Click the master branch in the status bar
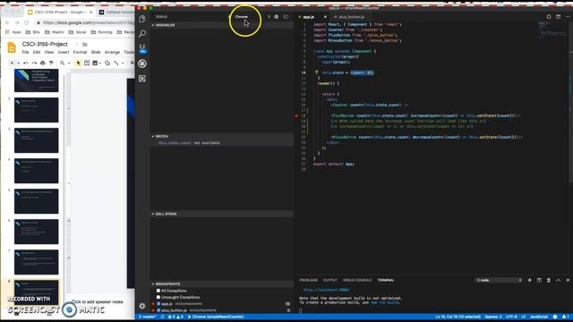 point(147,317)
